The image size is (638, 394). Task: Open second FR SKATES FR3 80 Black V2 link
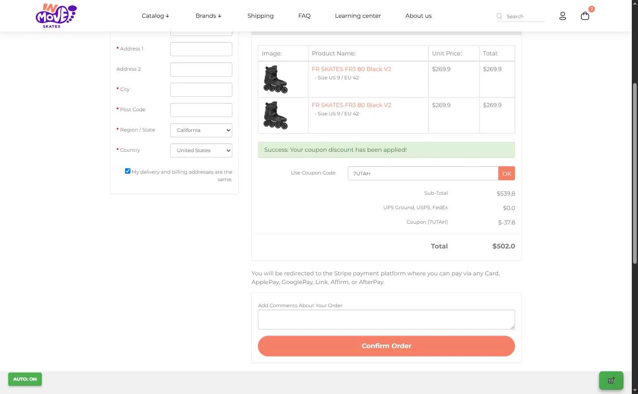tap(352, 105)
